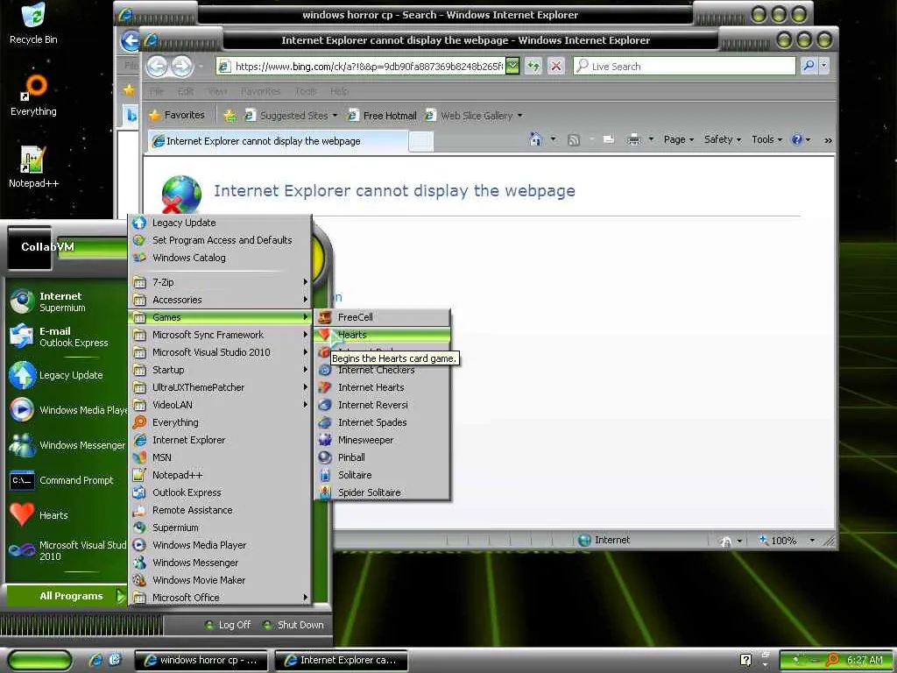Open the Safety menu dropdown
The height and width of the screenshot is (673, 897).
[x=722, y=139]
